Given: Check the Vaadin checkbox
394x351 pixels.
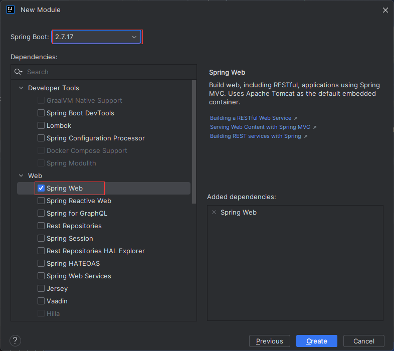Looking at the screenshot, I should pyautogui.click(x=41, y=301).
